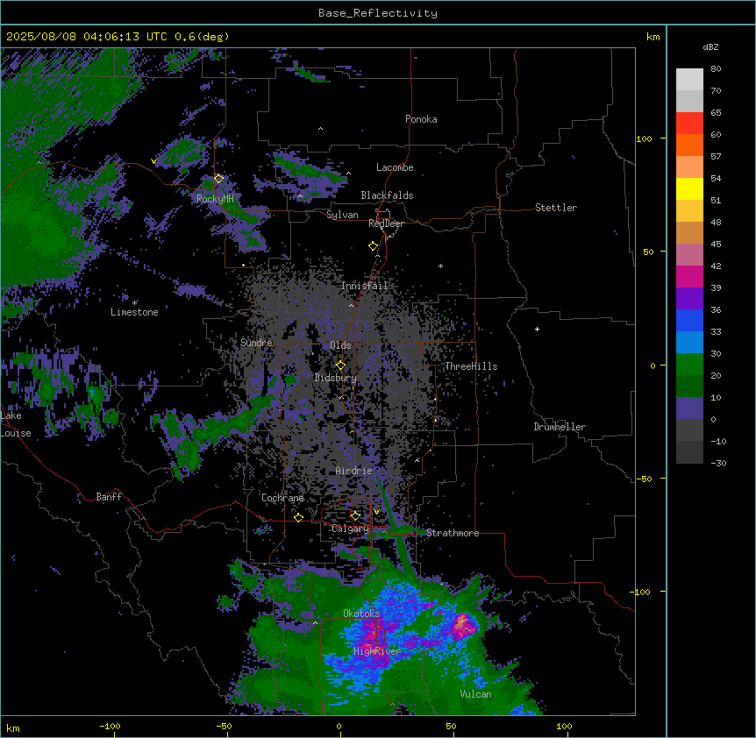Click the dBZ legend heading
Screen dimensions: 756x738
point(710,46)
